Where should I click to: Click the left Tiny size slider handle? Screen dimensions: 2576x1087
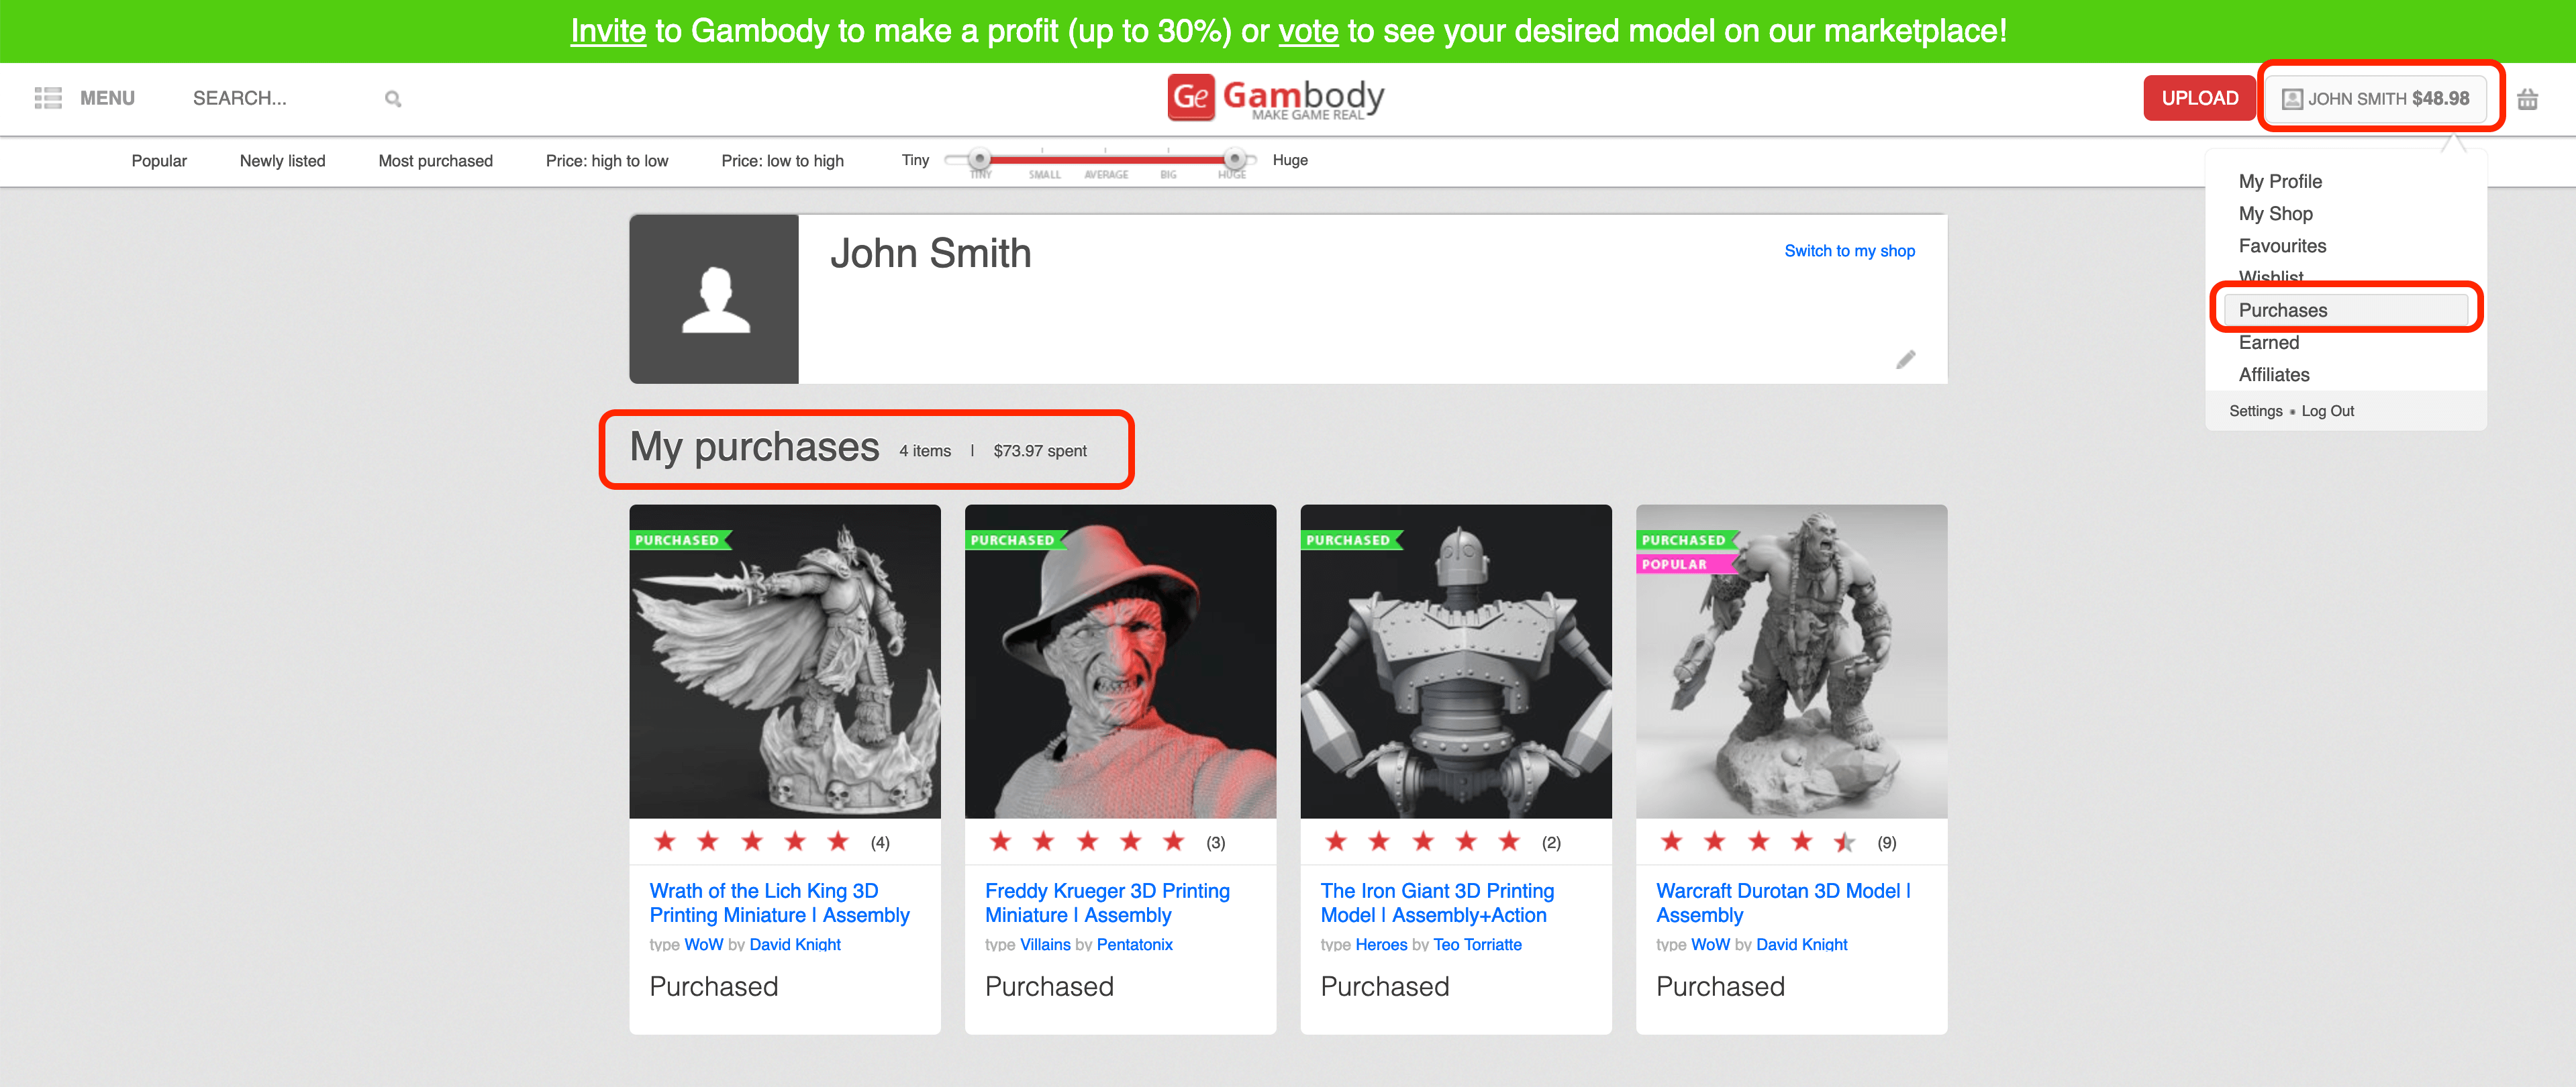coord(980,159)
